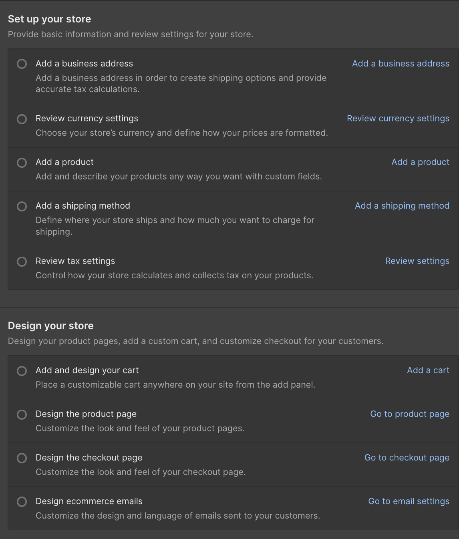Viewport: 459px width, 539px height.
Task: Toggle the 'Design the product page' circle
Action: (x=22, y=414)
